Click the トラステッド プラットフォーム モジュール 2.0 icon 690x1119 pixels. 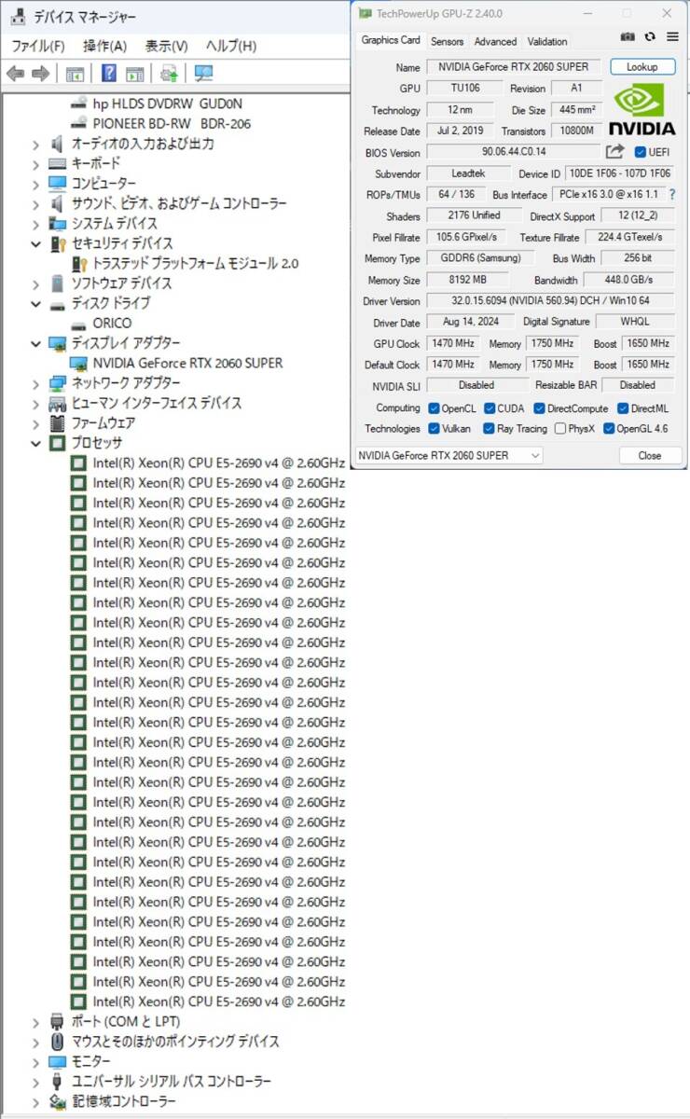(79, 263)
